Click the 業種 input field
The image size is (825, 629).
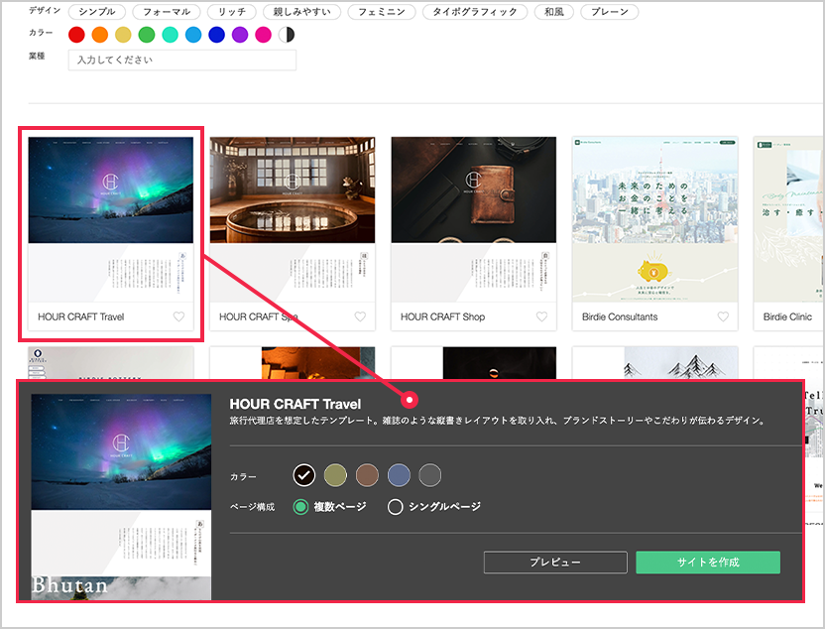(182, 61)
